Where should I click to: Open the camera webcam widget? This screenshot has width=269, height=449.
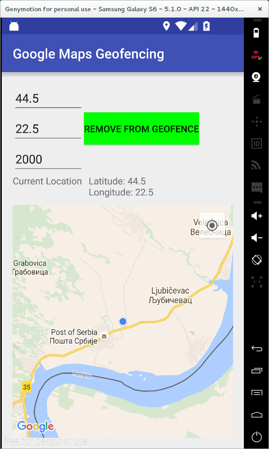point(256,77)
